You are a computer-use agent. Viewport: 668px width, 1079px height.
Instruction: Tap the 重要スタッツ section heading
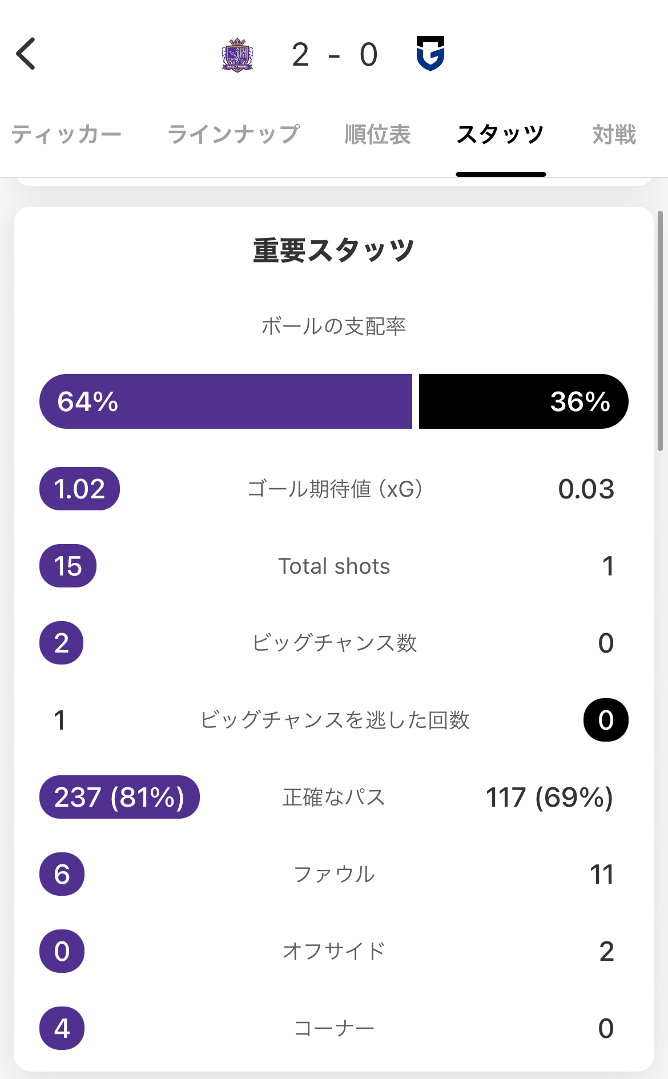pos(334,251)
